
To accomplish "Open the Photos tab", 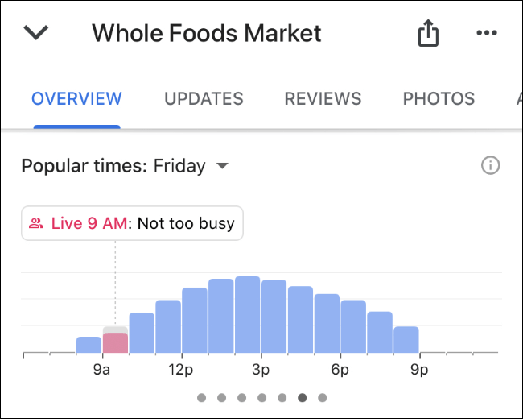I will tap(439, 98).
